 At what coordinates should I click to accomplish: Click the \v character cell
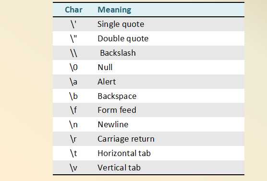(73, 168)
